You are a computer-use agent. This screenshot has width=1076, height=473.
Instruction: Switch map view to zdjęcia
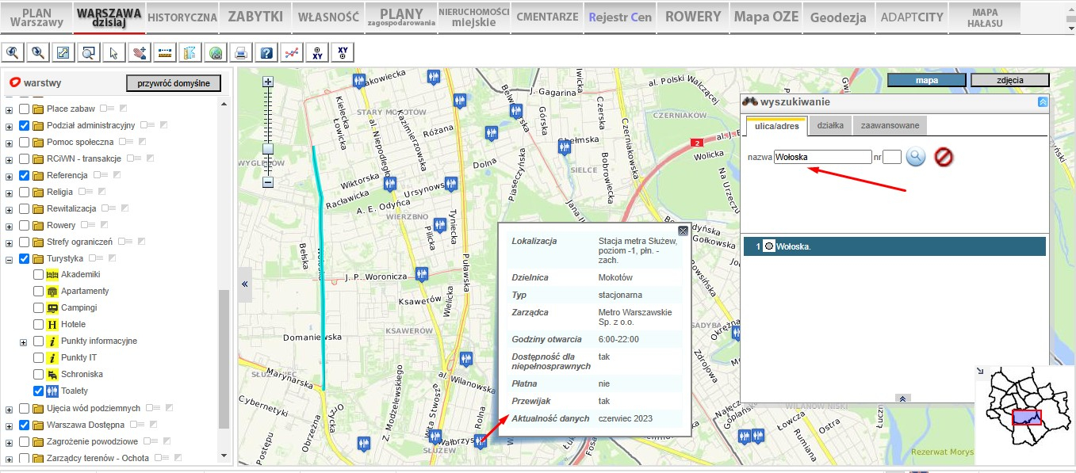1009,80
